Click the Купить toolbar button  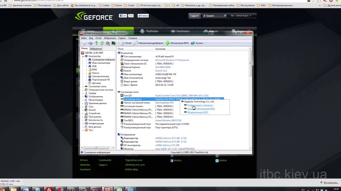[x=197, y=43]
